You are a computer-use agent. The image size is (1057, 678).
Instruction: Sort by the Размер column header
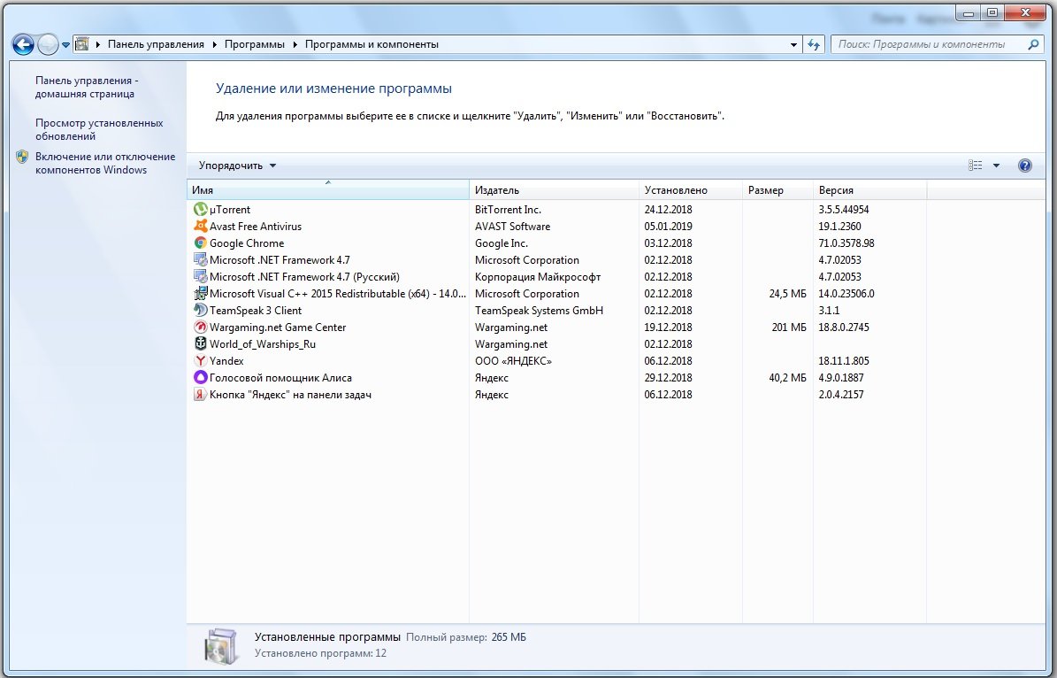[x=777, y=190]
